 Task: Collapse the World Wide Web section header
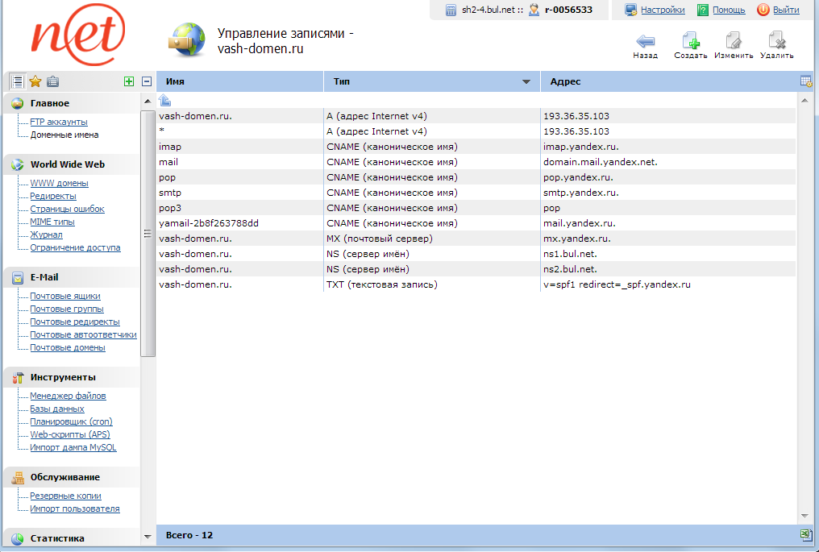pos(68,164)
